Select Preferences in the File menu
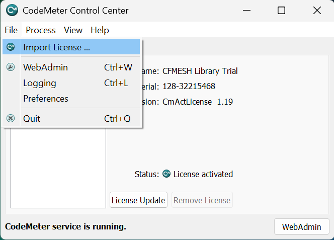The height and width of the screenshot is (240, 334). 46,99
